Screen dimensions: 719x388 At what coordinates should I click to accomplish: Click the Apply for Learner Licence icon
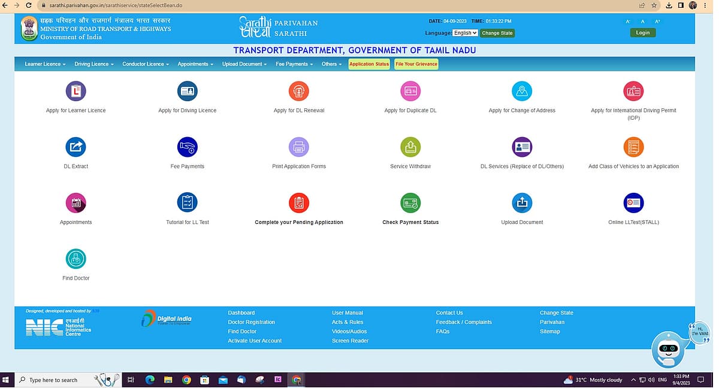click(75, 92)
